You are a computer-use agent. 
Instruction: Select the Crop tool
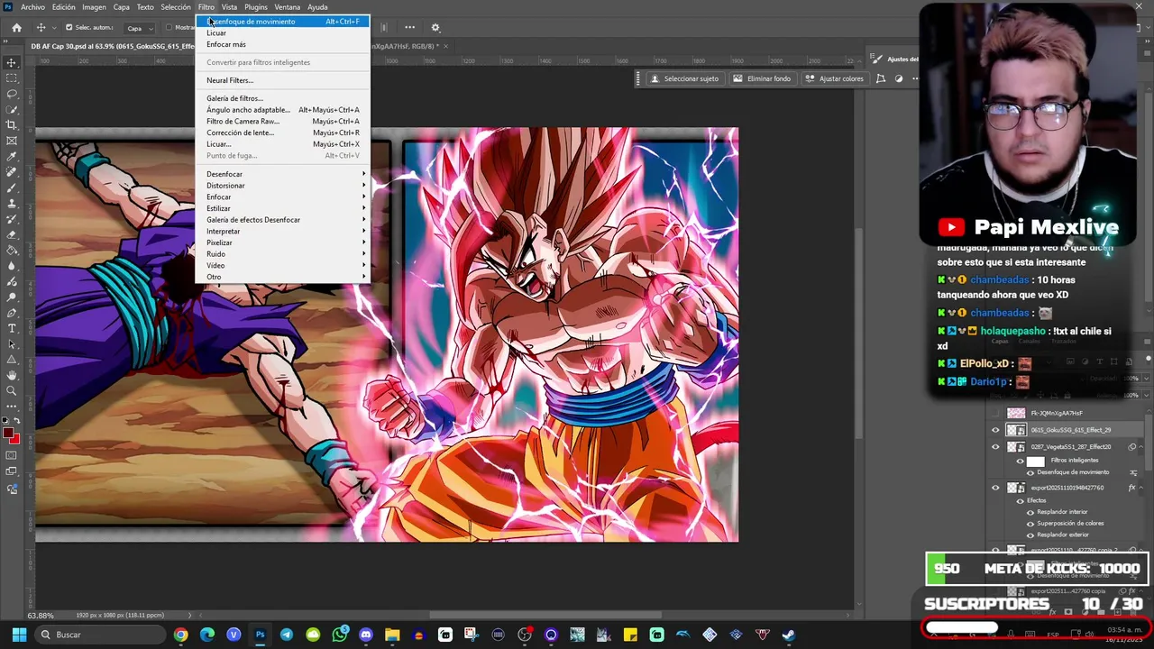pos(12,125)
